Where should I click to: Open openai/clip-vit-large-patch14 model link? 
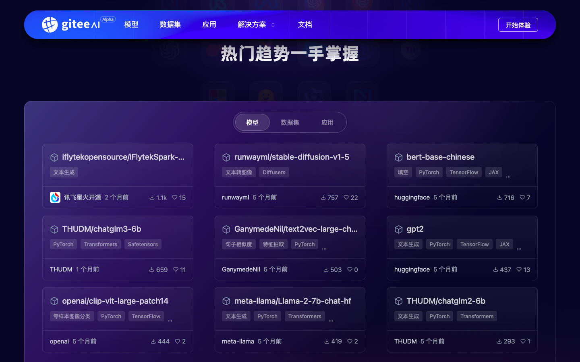115,301
